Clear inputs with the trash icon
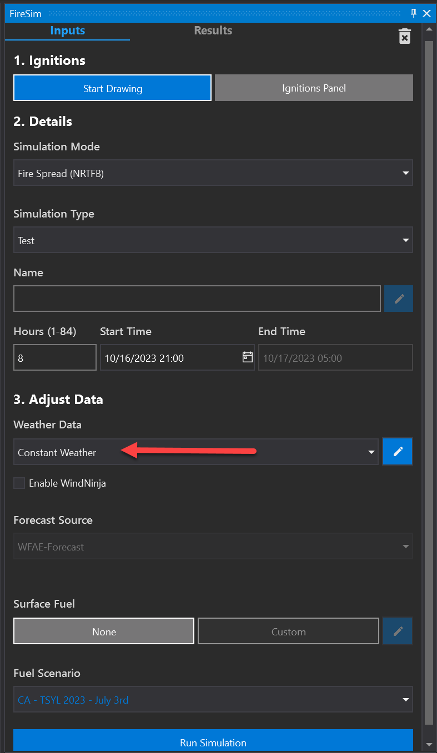This screenshot has width=437, height=753. click(x=404, y=36)
